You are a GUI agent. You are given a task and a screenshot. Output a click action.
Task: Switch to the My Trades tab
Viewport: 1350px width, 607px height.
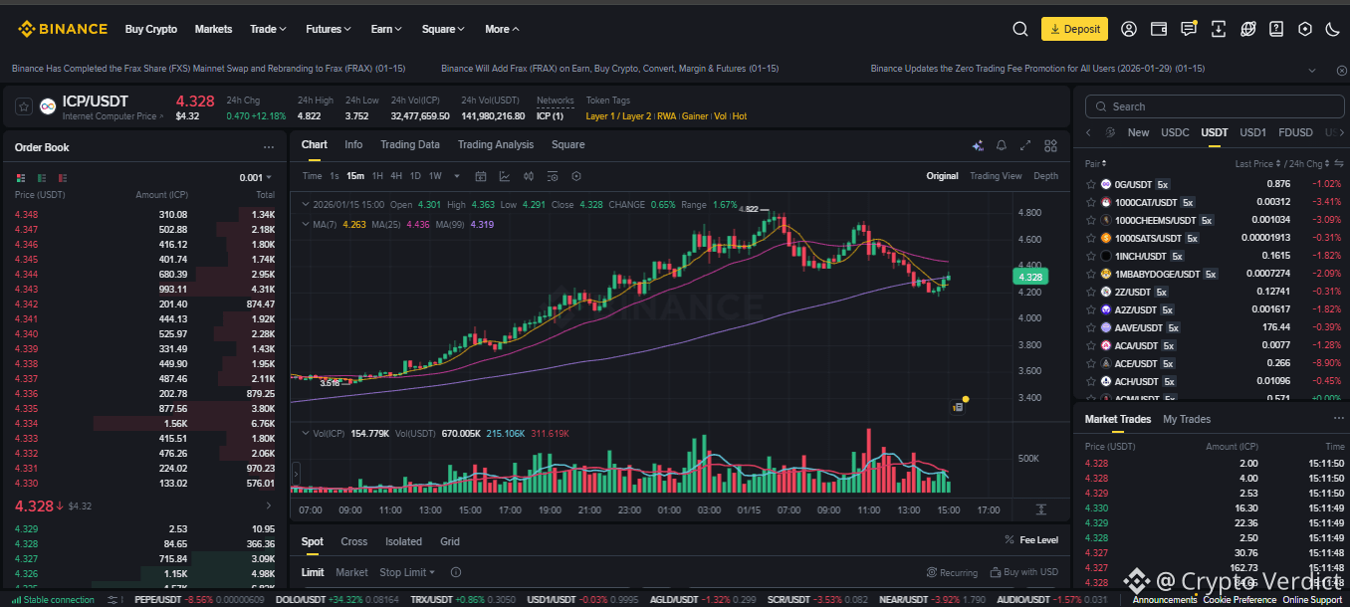pyautogui.click(x=1187, y=419)
